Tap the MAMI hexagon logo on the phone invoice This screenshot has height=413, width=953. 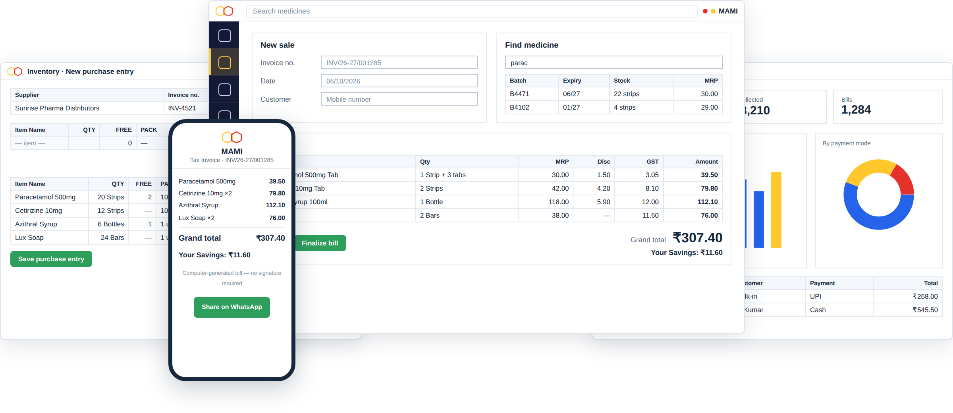tap(232, 137)
